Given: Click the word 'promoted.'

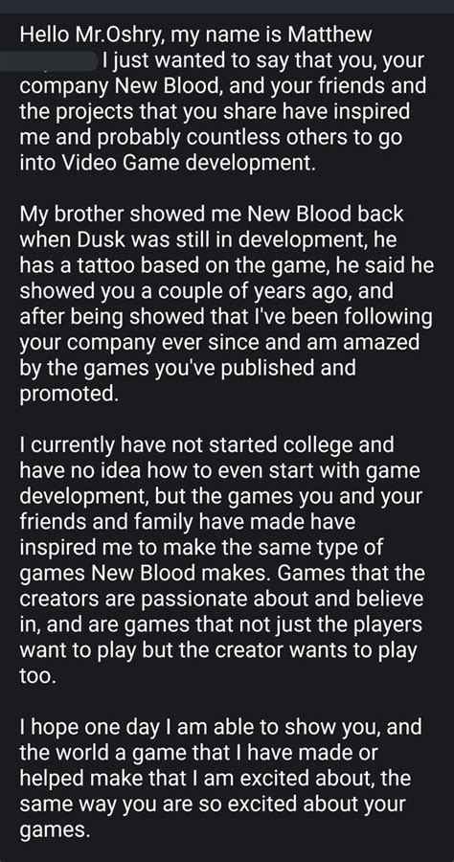Looking at the screenshot, I should tap(69, 394).
